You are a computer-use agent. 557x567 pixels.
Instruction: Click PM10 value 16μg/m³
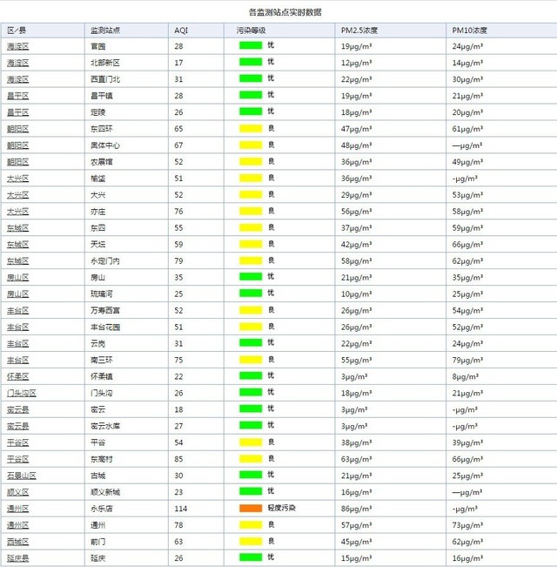pos(467,558)
